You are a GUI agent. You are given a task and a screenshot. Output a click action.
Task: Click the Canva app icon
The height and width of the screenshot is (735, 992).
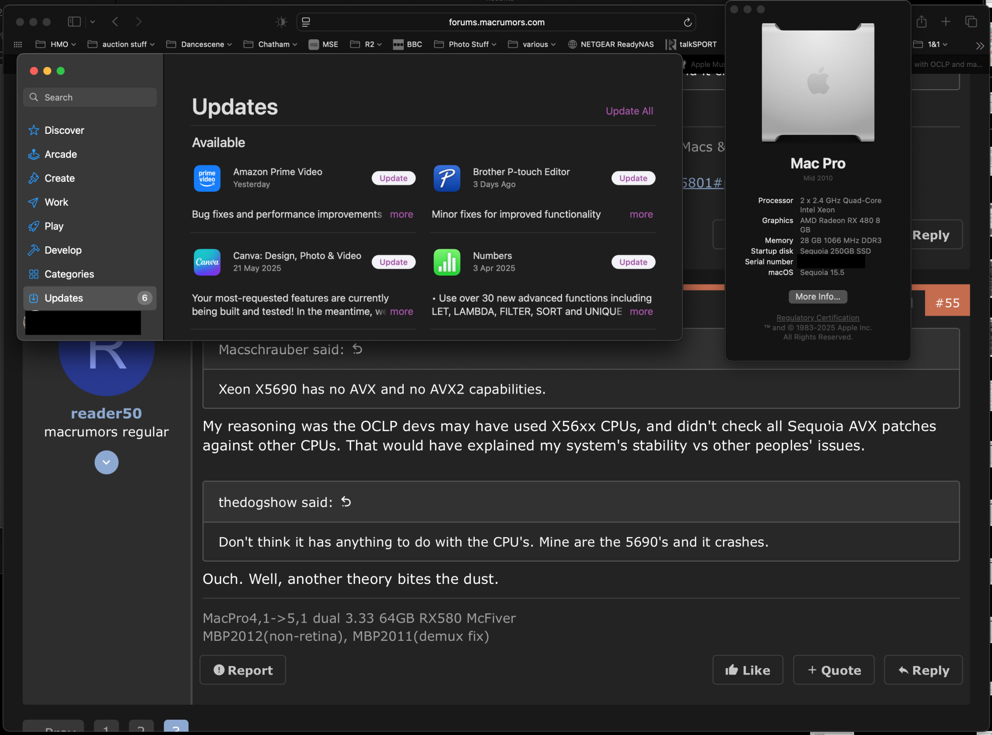(x=207, y=262)
